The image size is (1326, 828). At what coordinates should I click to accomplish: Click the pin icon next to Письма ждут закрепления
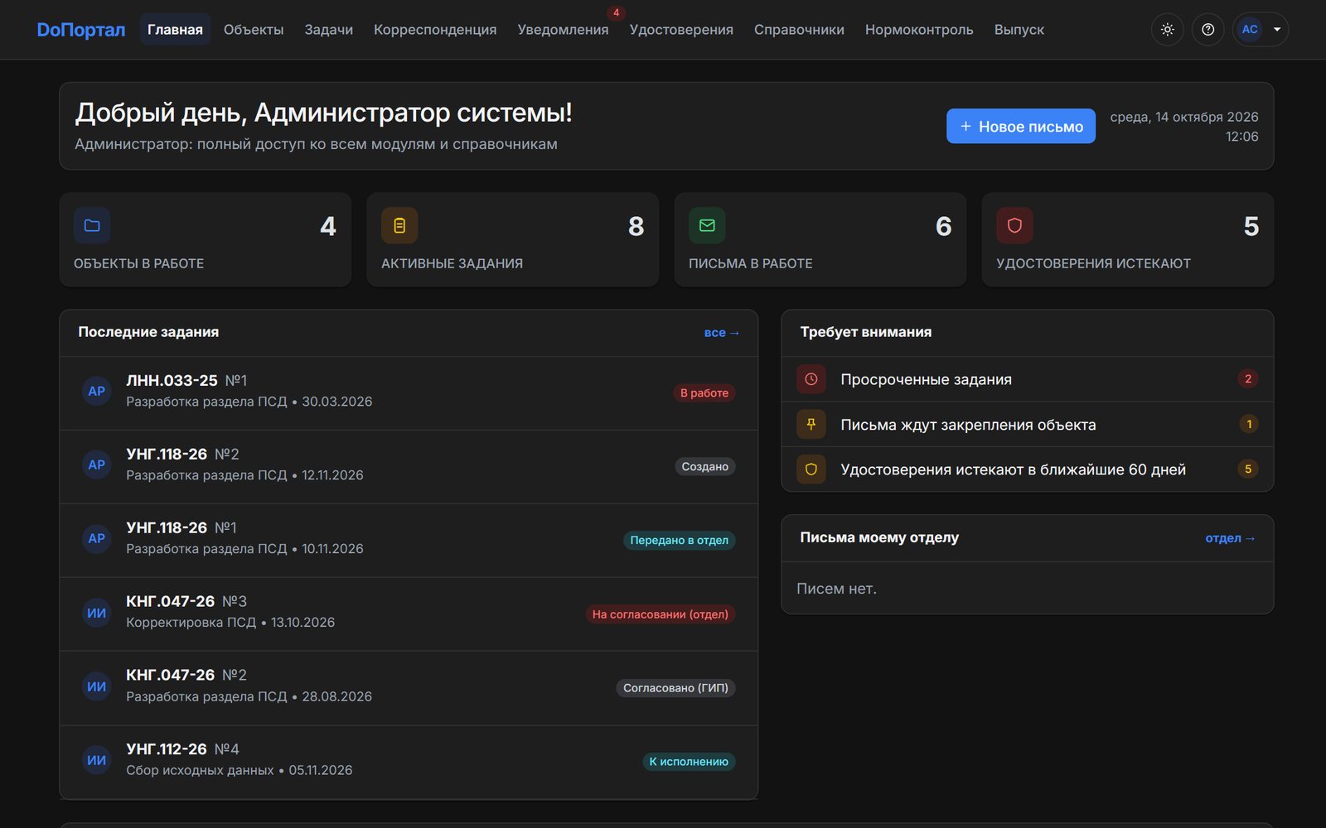coord(811,424)
